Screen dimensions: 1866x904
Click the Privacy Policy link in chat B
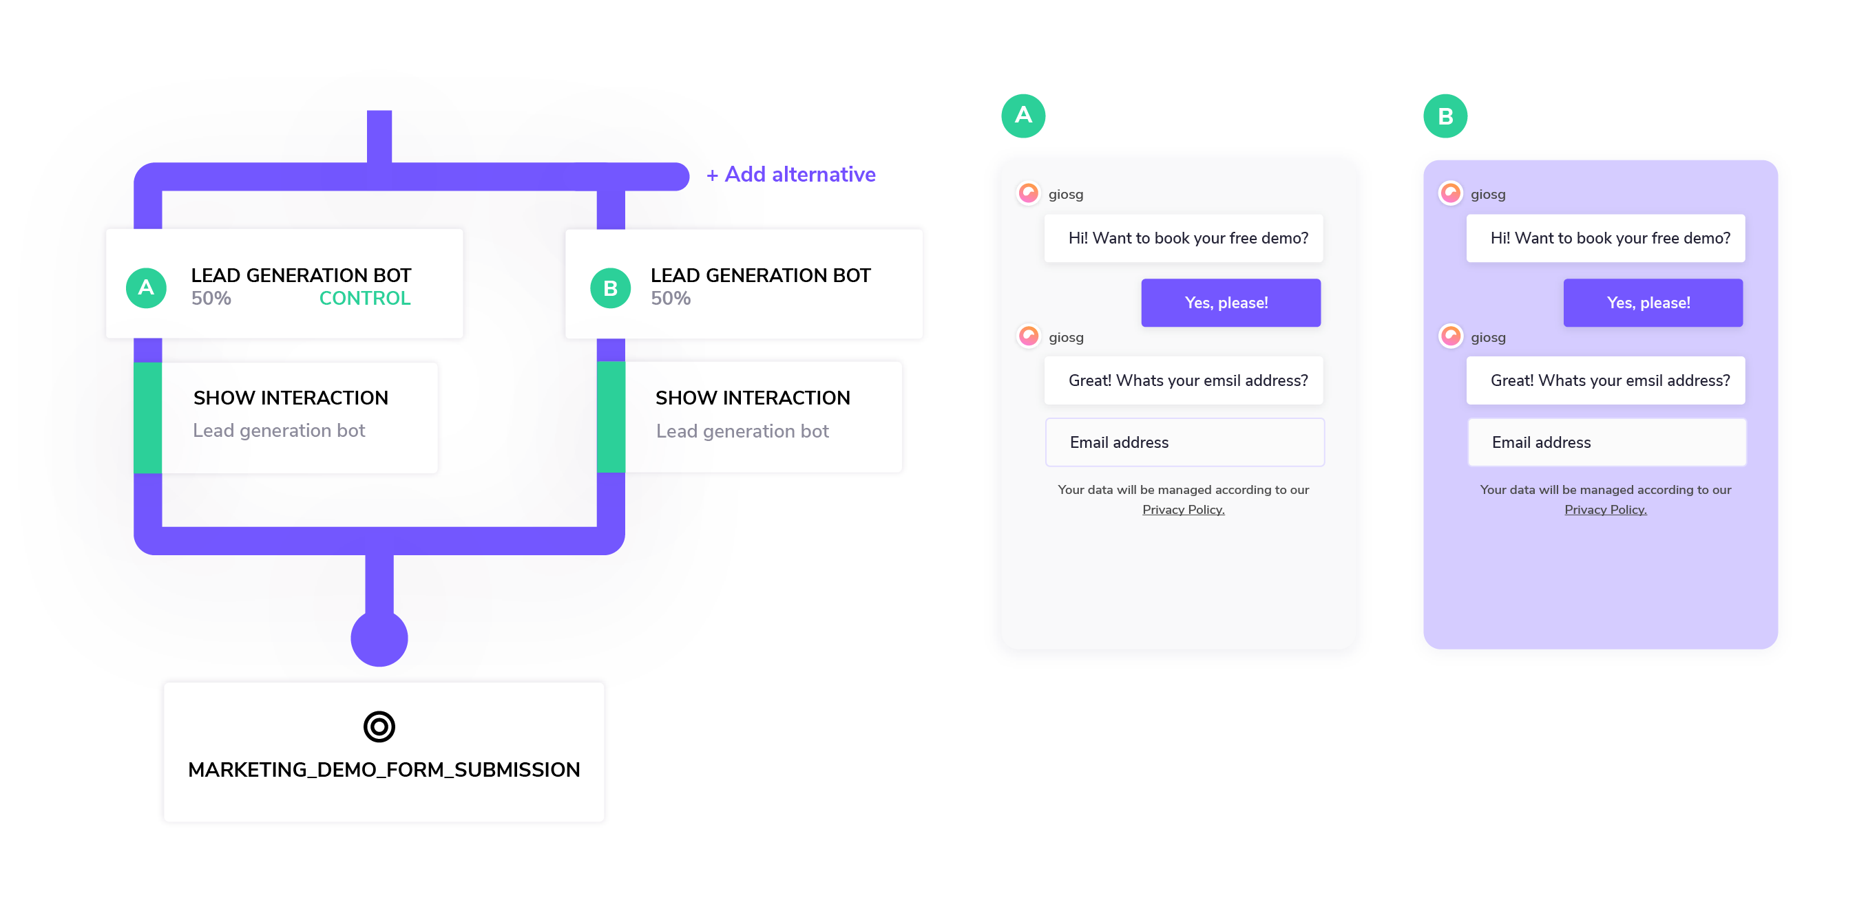1605,510
